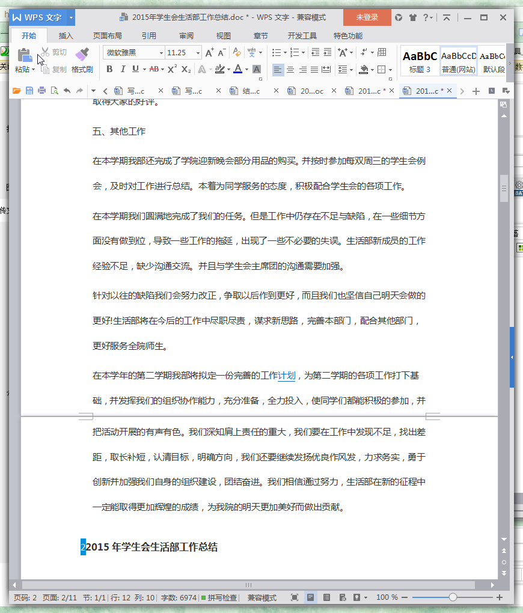Open the 开发工具 tab

[302, 35]
